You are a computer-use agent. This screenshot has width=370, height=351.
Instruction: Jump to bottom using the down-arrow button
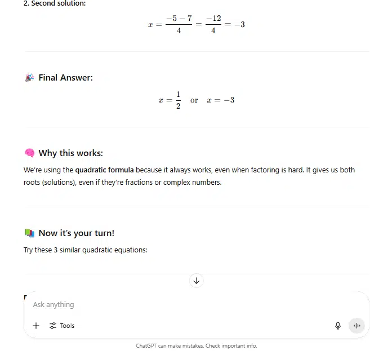click(x=197, y=281)
